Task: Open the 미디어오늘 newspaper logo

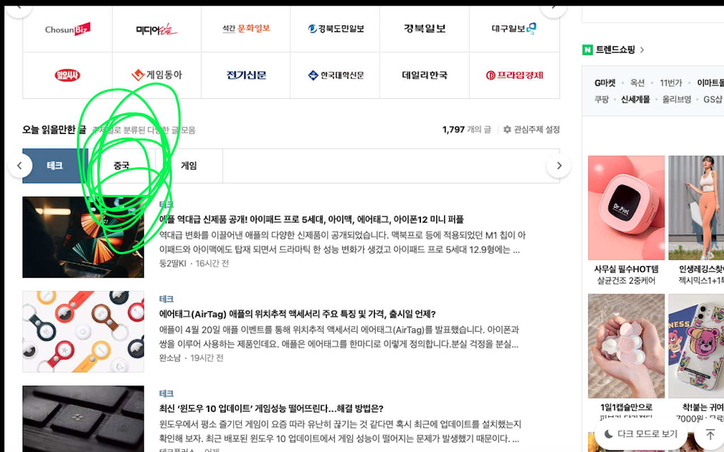Action: pyautogui.click(x=157, y=29)
